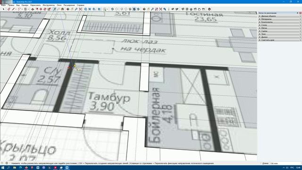Image resolution: width=302 pixels, height=170 pixels.
Task: Open the Arc tool dropdown arrow
Action: pos(22,9)
